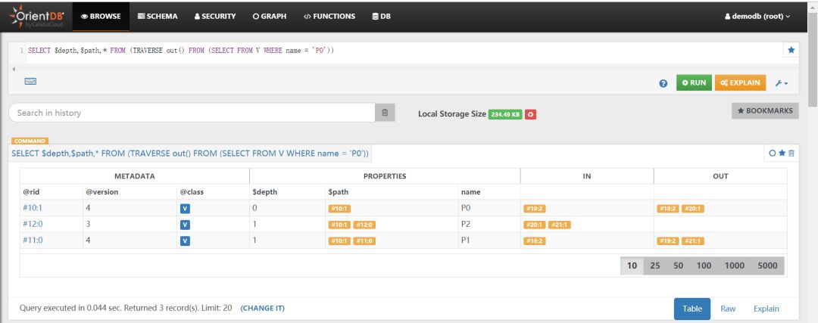Select page size 25
Screen dimensions: 818x323
point(655,266)
